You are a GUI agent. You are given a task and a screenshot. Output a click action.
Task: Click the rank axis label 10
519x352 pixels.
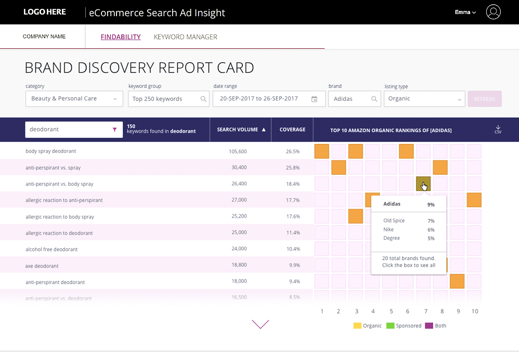[475, 311]
